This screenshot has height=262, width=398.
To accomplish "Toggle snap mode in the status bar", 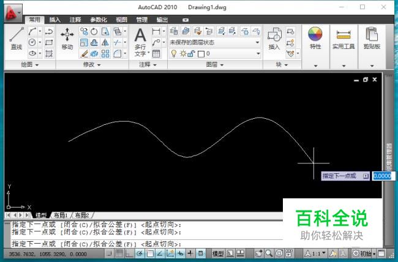I will 109,253.
